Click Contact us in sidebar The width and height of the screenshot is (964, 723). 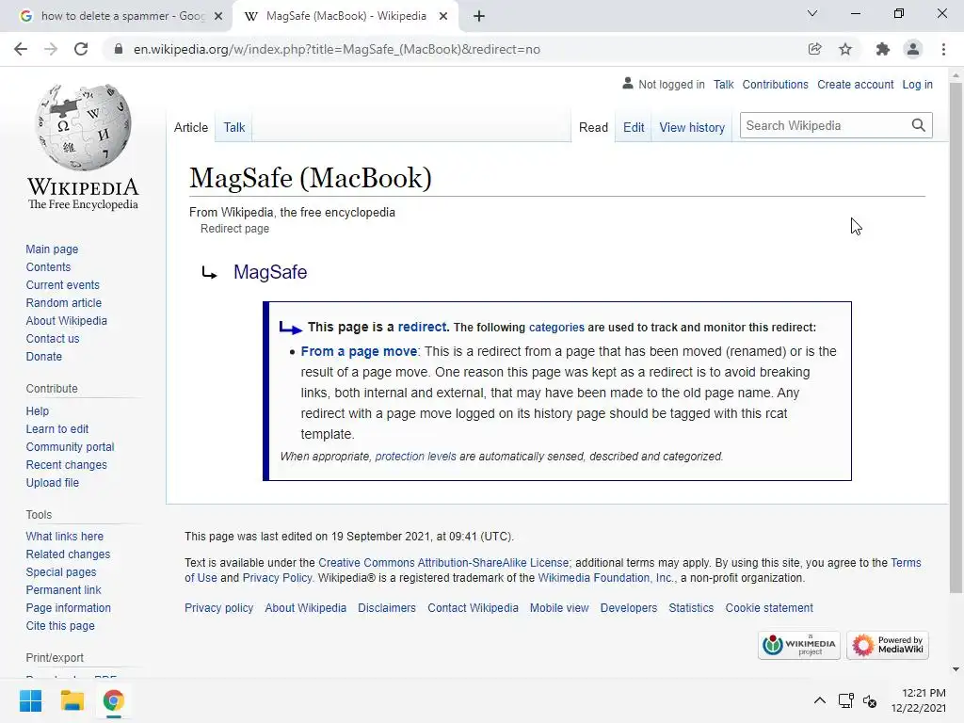(x=53, y=338)
